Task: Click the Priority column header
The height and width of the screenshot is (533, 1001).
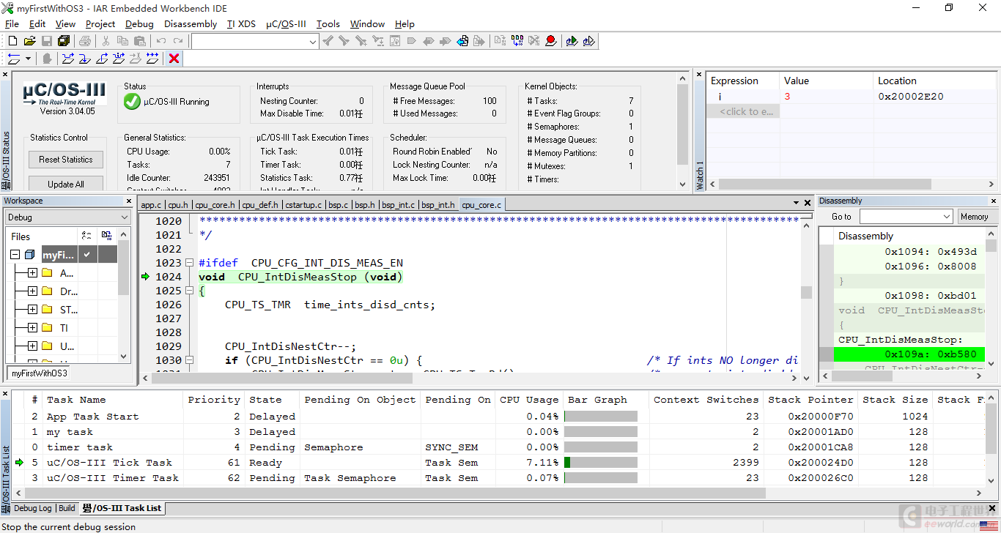Action: coord(213,400)
